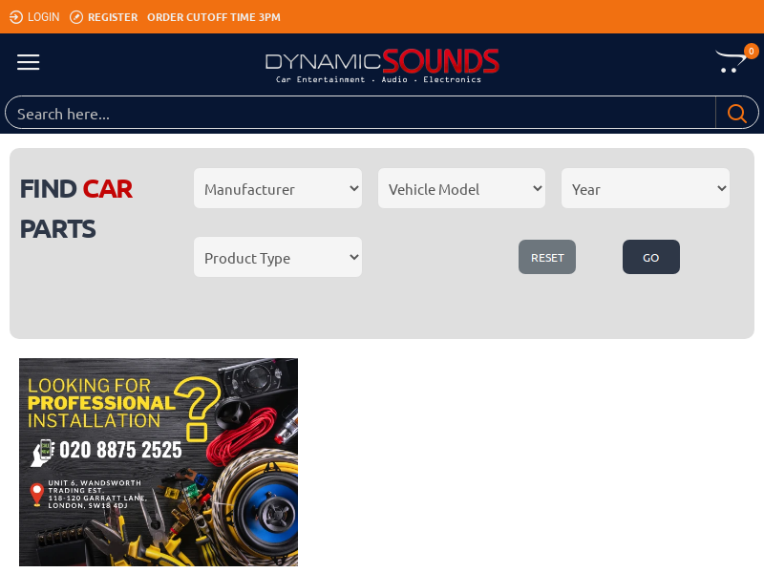The height and width of the screenshot is (573, 764).
Task: Click the register compass icon
Action: [76, 17]
